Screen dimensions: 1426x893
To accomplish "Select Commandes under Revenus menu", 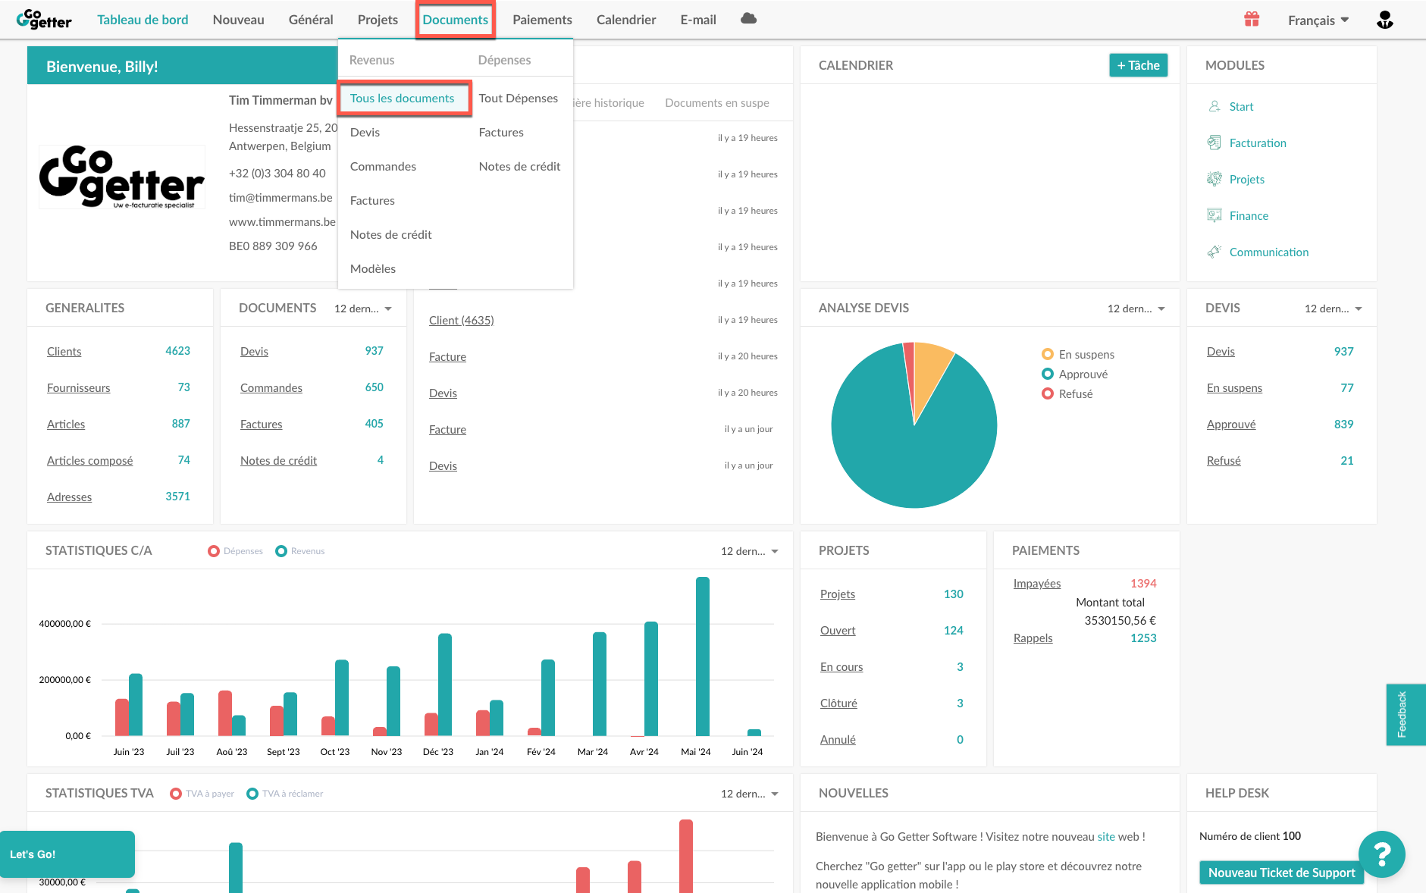I will 383,166.
